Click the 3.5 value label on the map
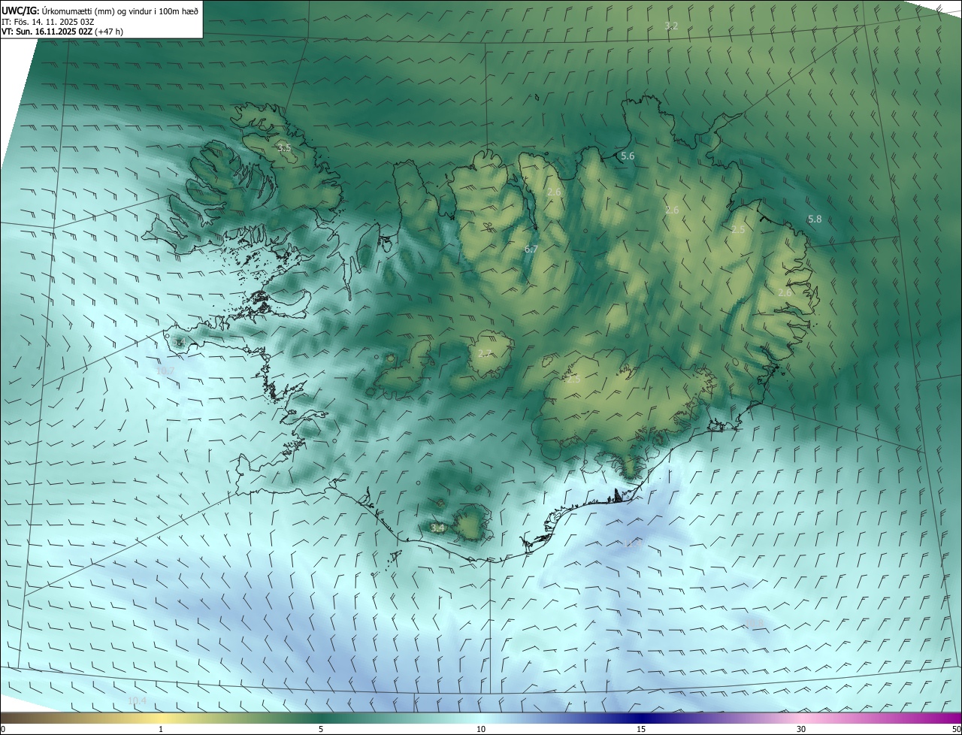 [284, 148]
